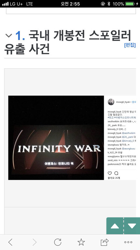This screenshot has height=250, width=140.
Task: Open the three-dot more menu
Action: (x=128, y=242)
